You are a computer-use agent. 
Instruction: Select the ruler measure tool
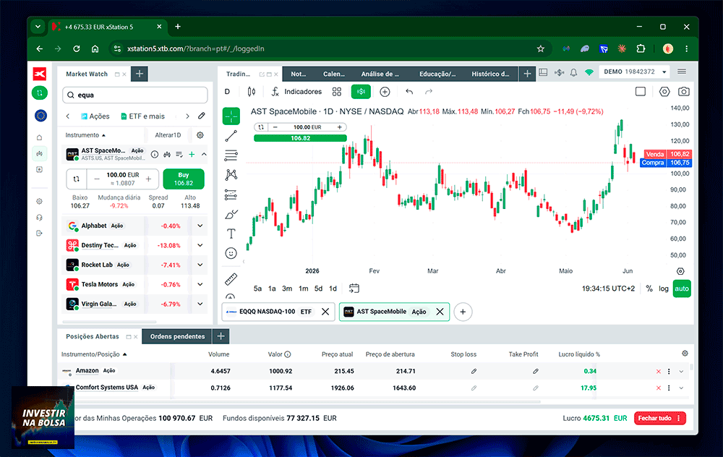click(231, 278)
